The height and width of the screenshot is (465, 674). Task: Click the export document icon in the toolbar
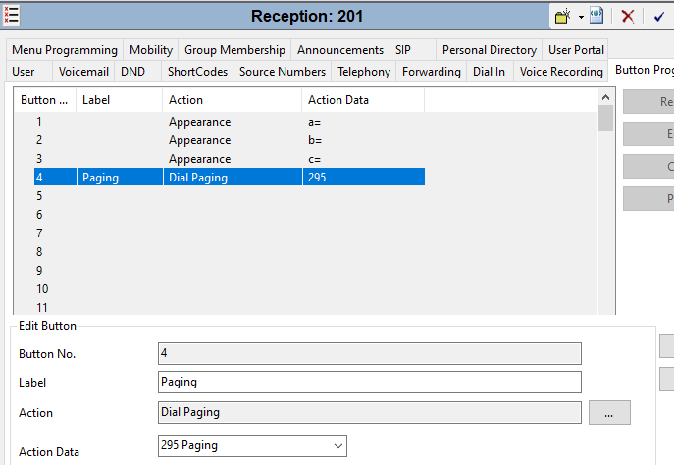596,16
